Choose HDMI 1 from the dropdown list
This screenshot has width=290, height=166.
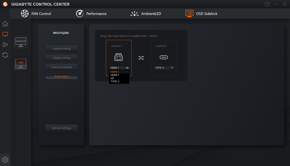[119, 72]
